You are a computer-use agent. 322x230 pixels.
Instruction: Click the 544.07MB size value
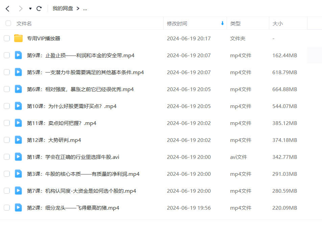coord(284,106)
